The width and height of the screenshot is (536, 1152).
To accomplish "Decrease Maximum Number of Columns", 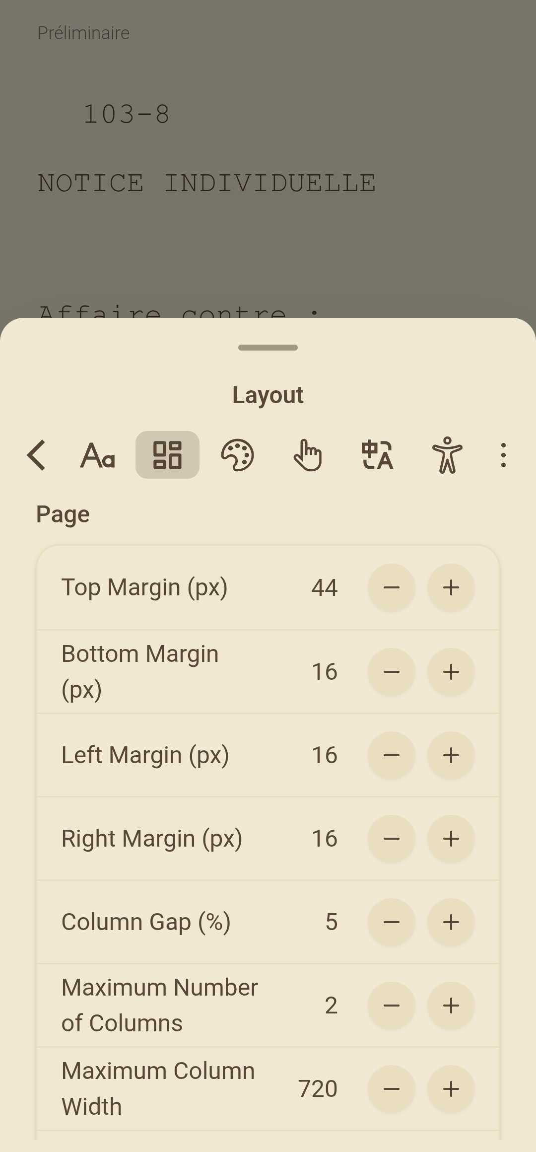I will coord(392,1006).
